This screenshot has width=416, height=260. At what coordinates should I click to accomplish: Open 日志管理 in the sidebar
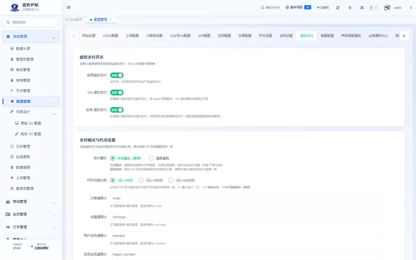point(23,146)
